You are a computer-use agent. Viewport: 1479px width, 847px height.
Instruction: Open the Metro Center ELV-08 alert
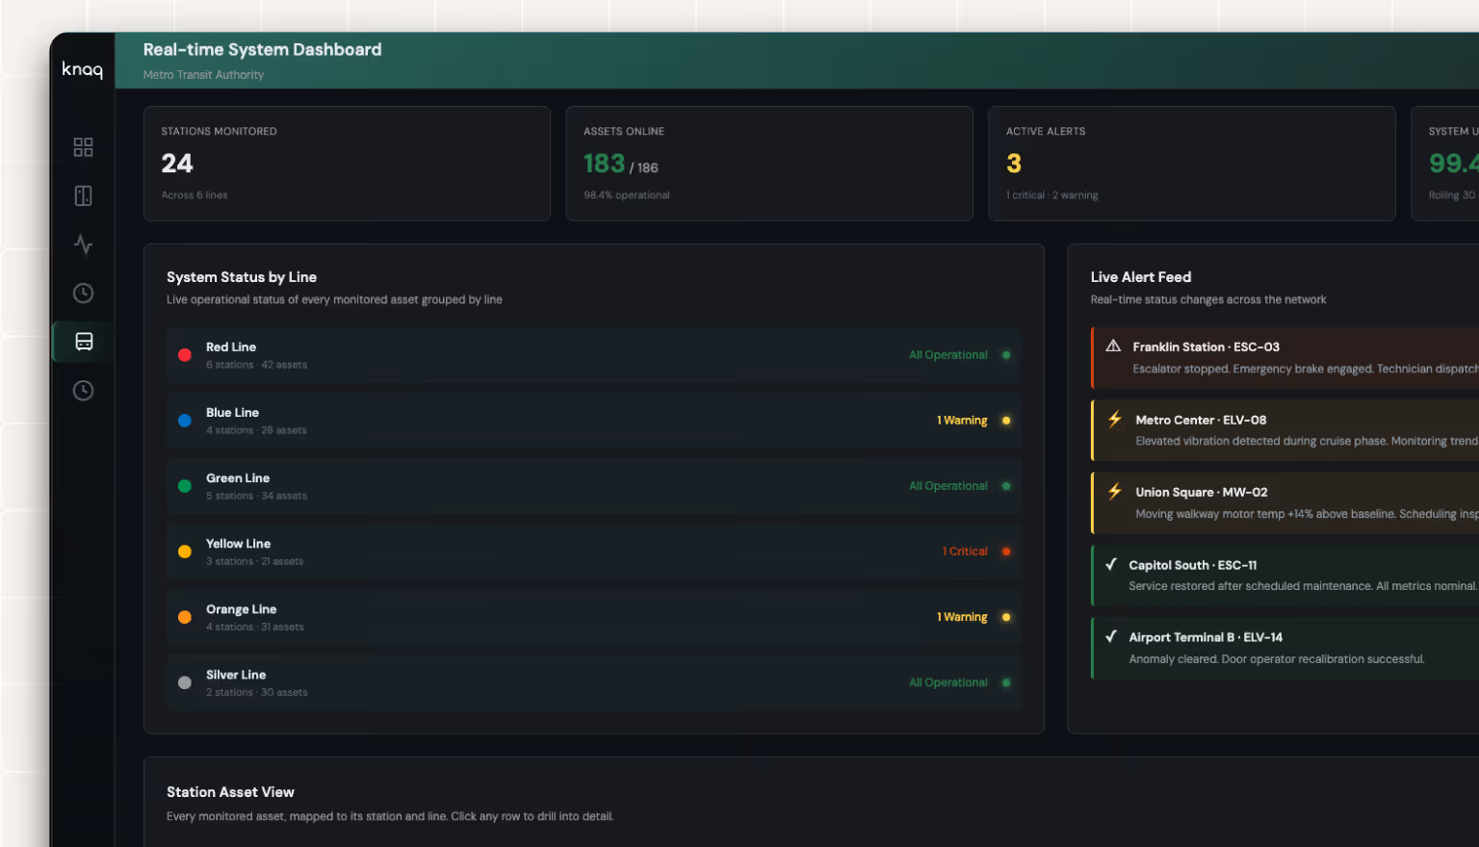pos(1284,430)
